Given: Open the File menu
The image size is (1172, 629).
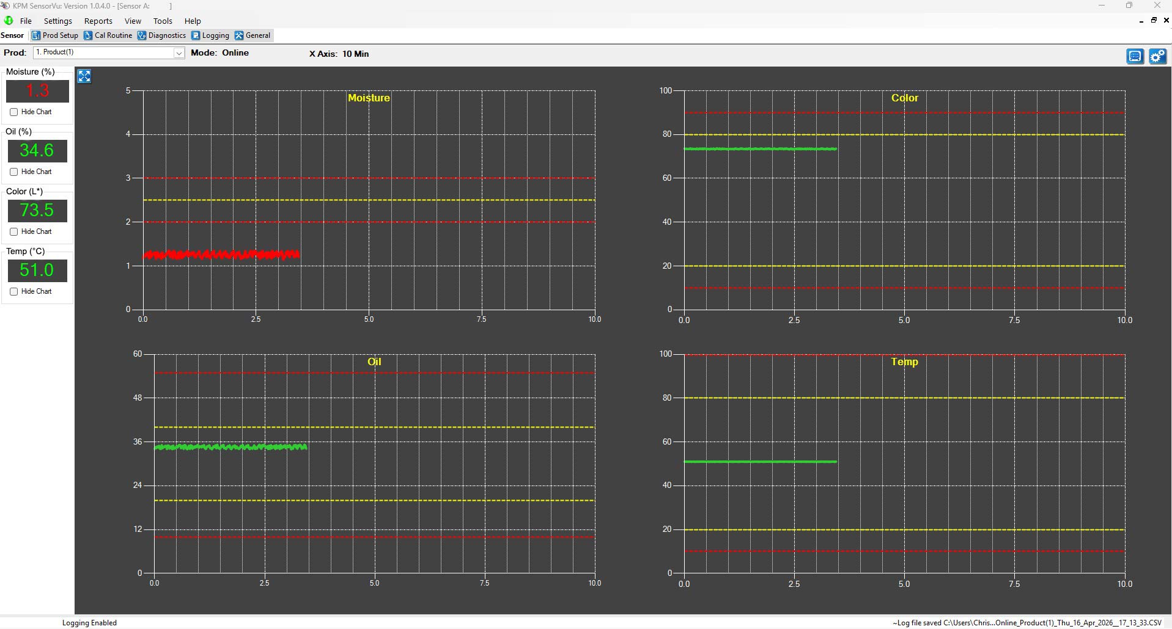Looking at the screenshot, I should pos(26,21).
